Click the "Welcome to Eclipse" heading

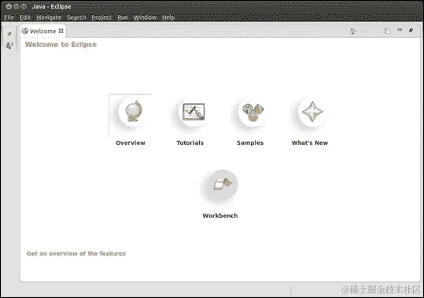(61, 45)
